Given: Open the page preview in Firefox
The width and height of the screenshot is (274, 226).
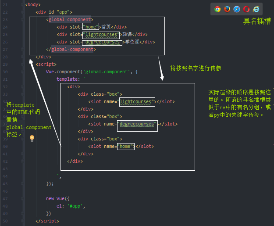Looking at the screenshot, I should click(227, 9).
